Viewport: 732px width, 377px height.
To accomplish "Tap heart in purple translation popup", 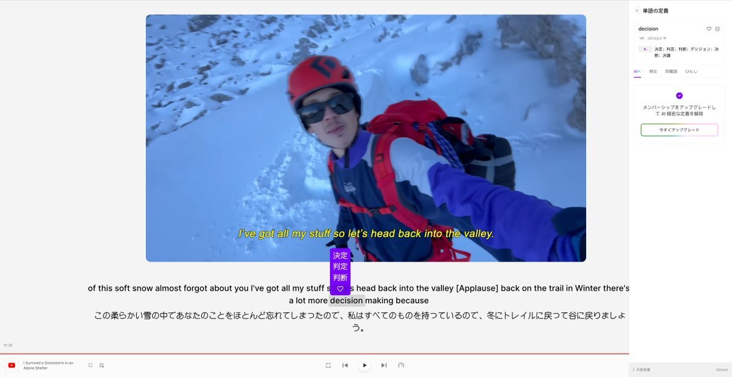I will point(340,289).
